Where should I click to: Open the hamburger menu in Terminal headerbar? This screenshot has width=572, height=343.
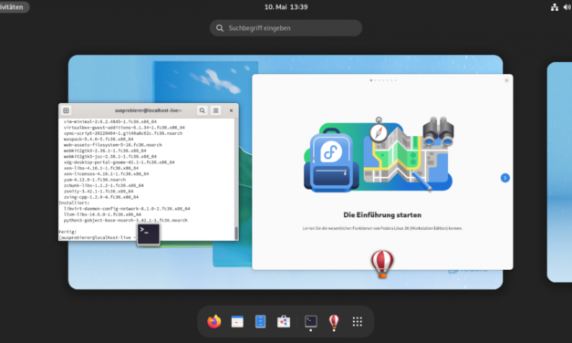click(216, 110)
